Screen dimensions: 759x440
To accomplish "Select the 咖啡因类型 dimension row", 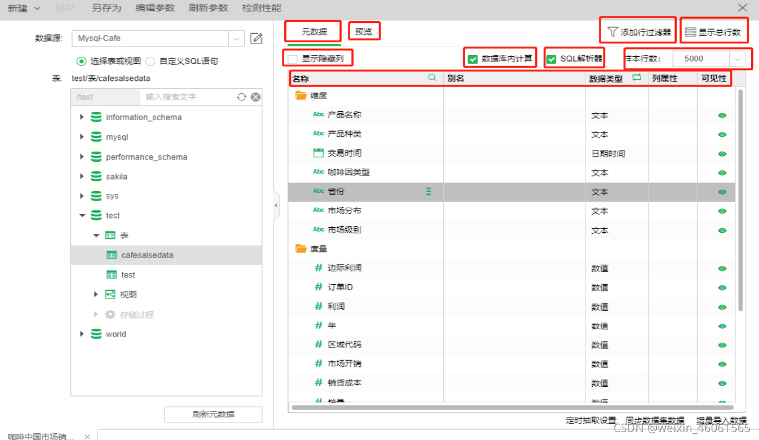I will pos(512,172).
